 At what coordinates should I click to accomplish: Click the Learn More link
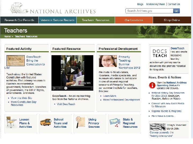click(x=110, y=96)
